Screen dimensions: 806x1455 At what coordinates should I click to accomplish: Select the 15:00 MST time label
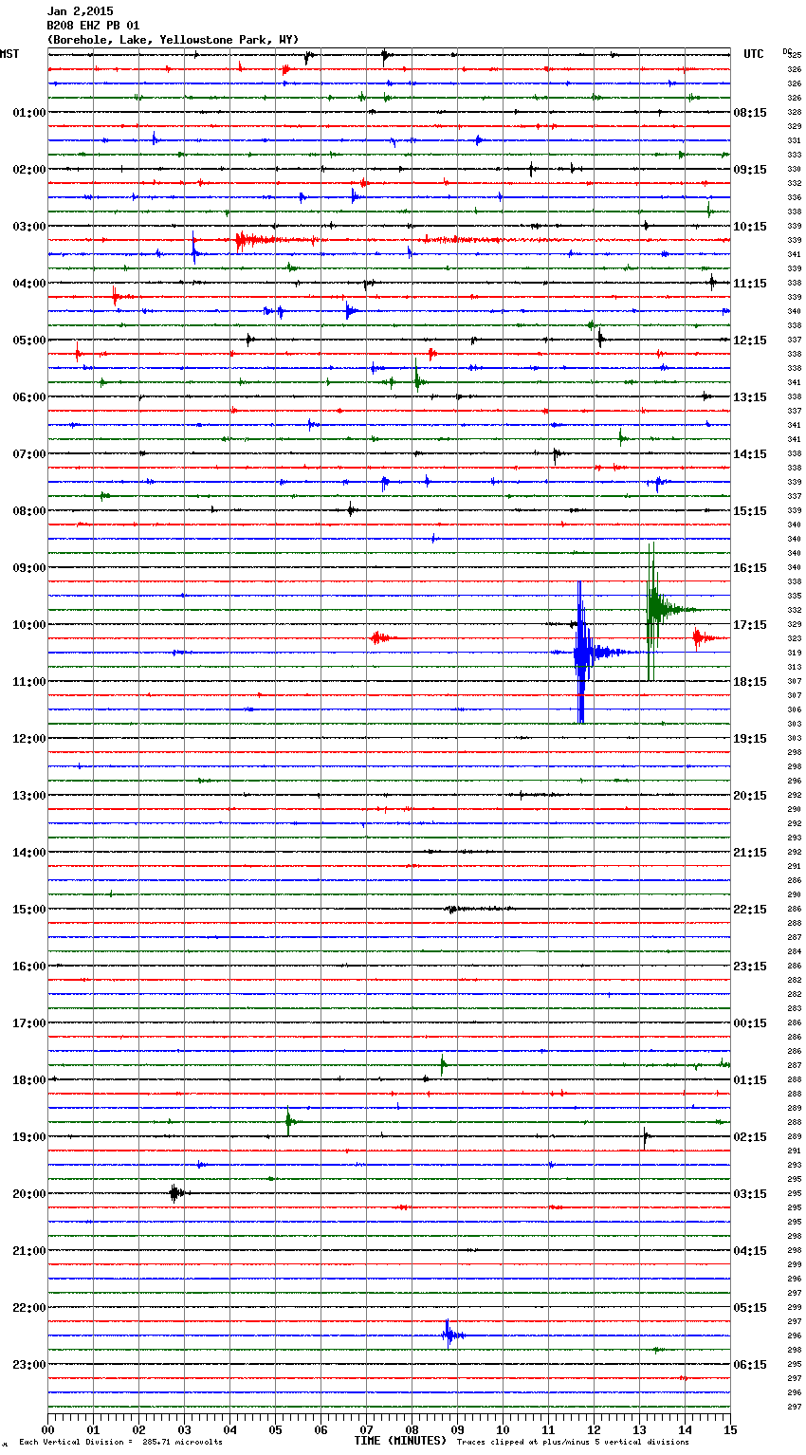point(29,910)
